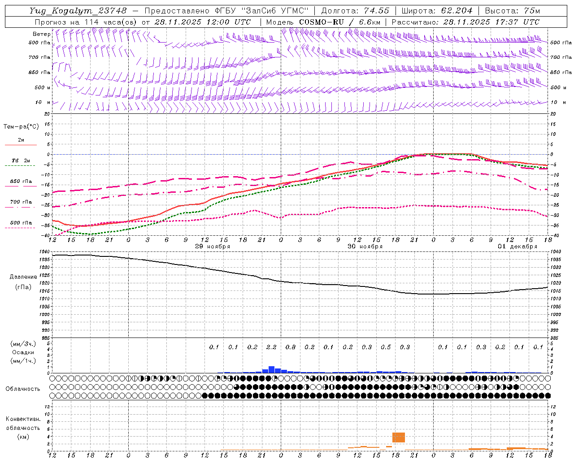Click the date label 01 декабря
This screenshot has height=459, width=574.
click(517, 247)
